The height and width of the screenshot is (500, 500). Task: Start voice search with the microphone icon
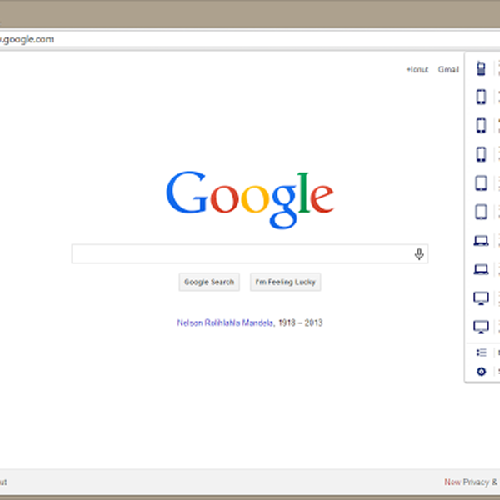point(419,254)
